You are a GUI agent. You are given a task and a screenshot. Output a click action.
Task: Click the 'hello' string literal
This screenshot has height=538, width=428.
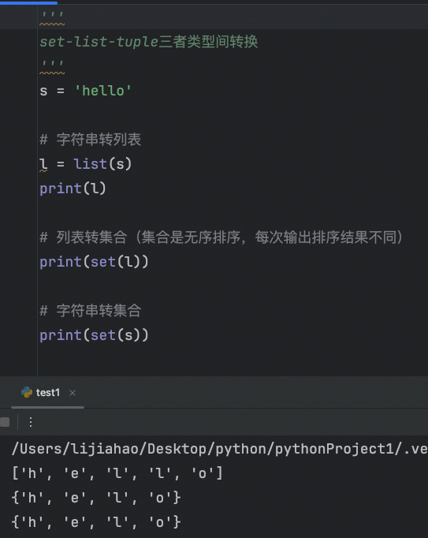click(103, 91)
